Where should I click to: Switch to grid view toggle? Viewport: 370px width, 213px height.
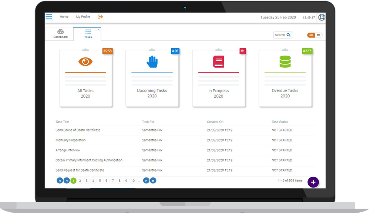click(x=319, y=35)
